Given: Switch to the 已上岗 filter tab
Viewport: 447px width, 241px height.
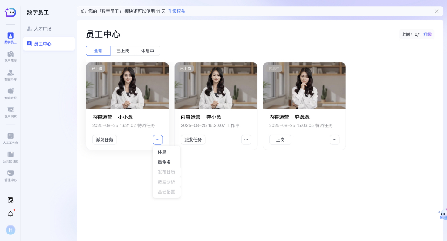Looking at the screenshot, I should click(x=123, y=51).
